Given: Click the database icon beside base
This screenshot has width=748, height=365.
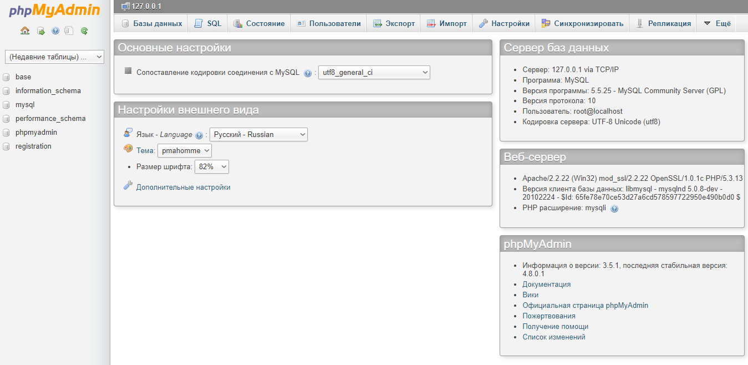Looking at the screenshot, I should coord(6,77).
